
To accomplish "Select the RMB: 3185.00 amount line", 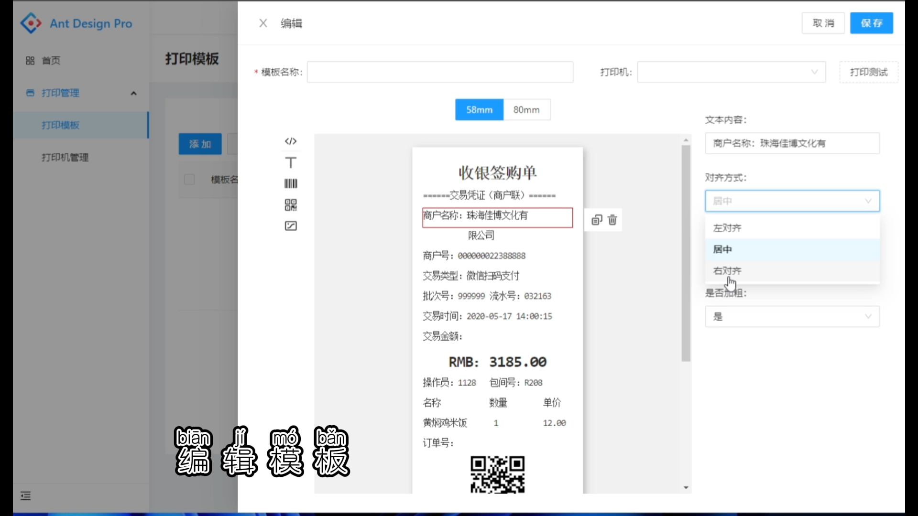I will point(498,362).
